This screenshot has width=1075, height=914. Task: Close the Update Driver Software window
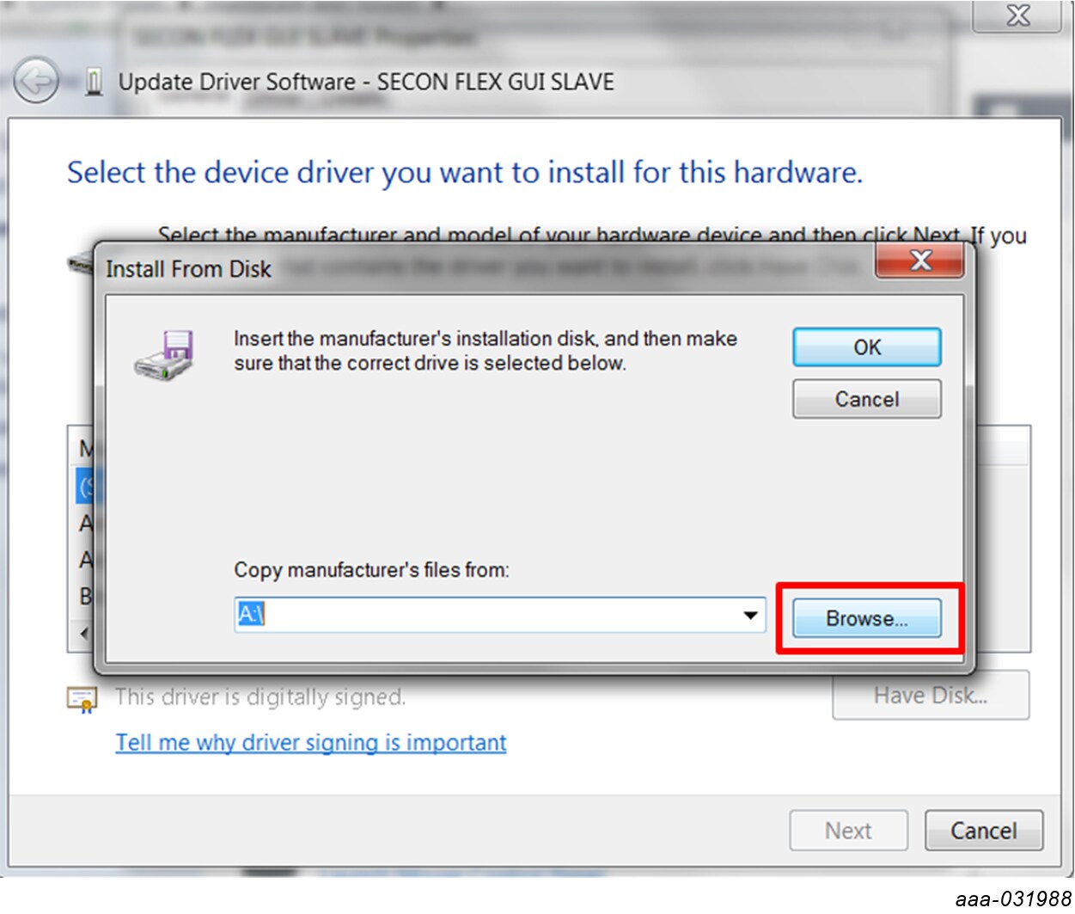coord(1017,15)
